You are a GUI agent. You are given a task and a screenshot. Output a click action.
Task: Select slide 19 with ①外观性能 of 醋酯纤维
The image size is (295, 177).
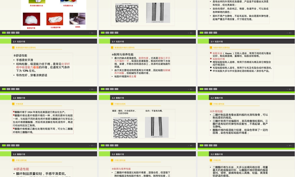click(246, 122)
